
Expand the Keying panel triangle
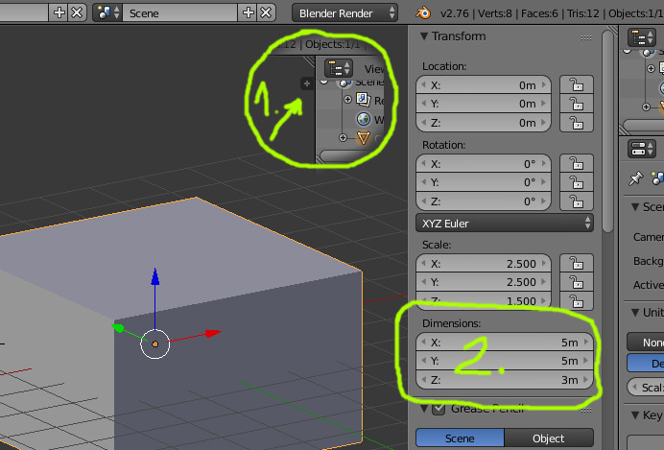click(x=635, y=415)
